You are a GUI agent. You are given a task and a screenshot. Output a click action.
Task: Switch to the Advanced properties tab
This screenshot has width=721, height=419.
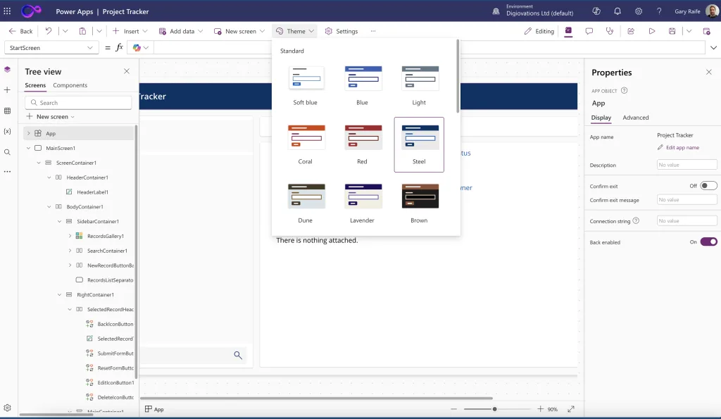click(x=636, y=118)
